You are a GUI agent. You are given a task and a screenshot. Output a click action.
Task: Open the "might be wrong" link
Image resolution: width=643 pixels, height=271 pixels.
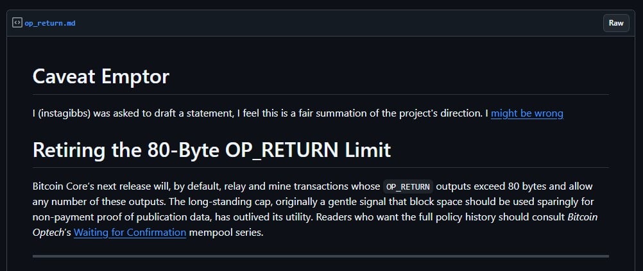click(527, 113)
